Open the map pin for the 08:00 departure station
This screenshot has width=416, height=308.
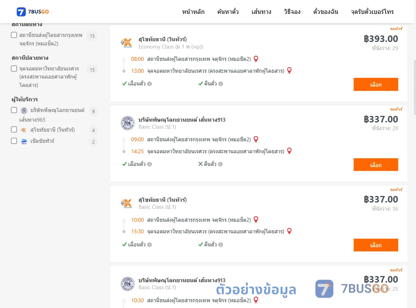[256, 59]
